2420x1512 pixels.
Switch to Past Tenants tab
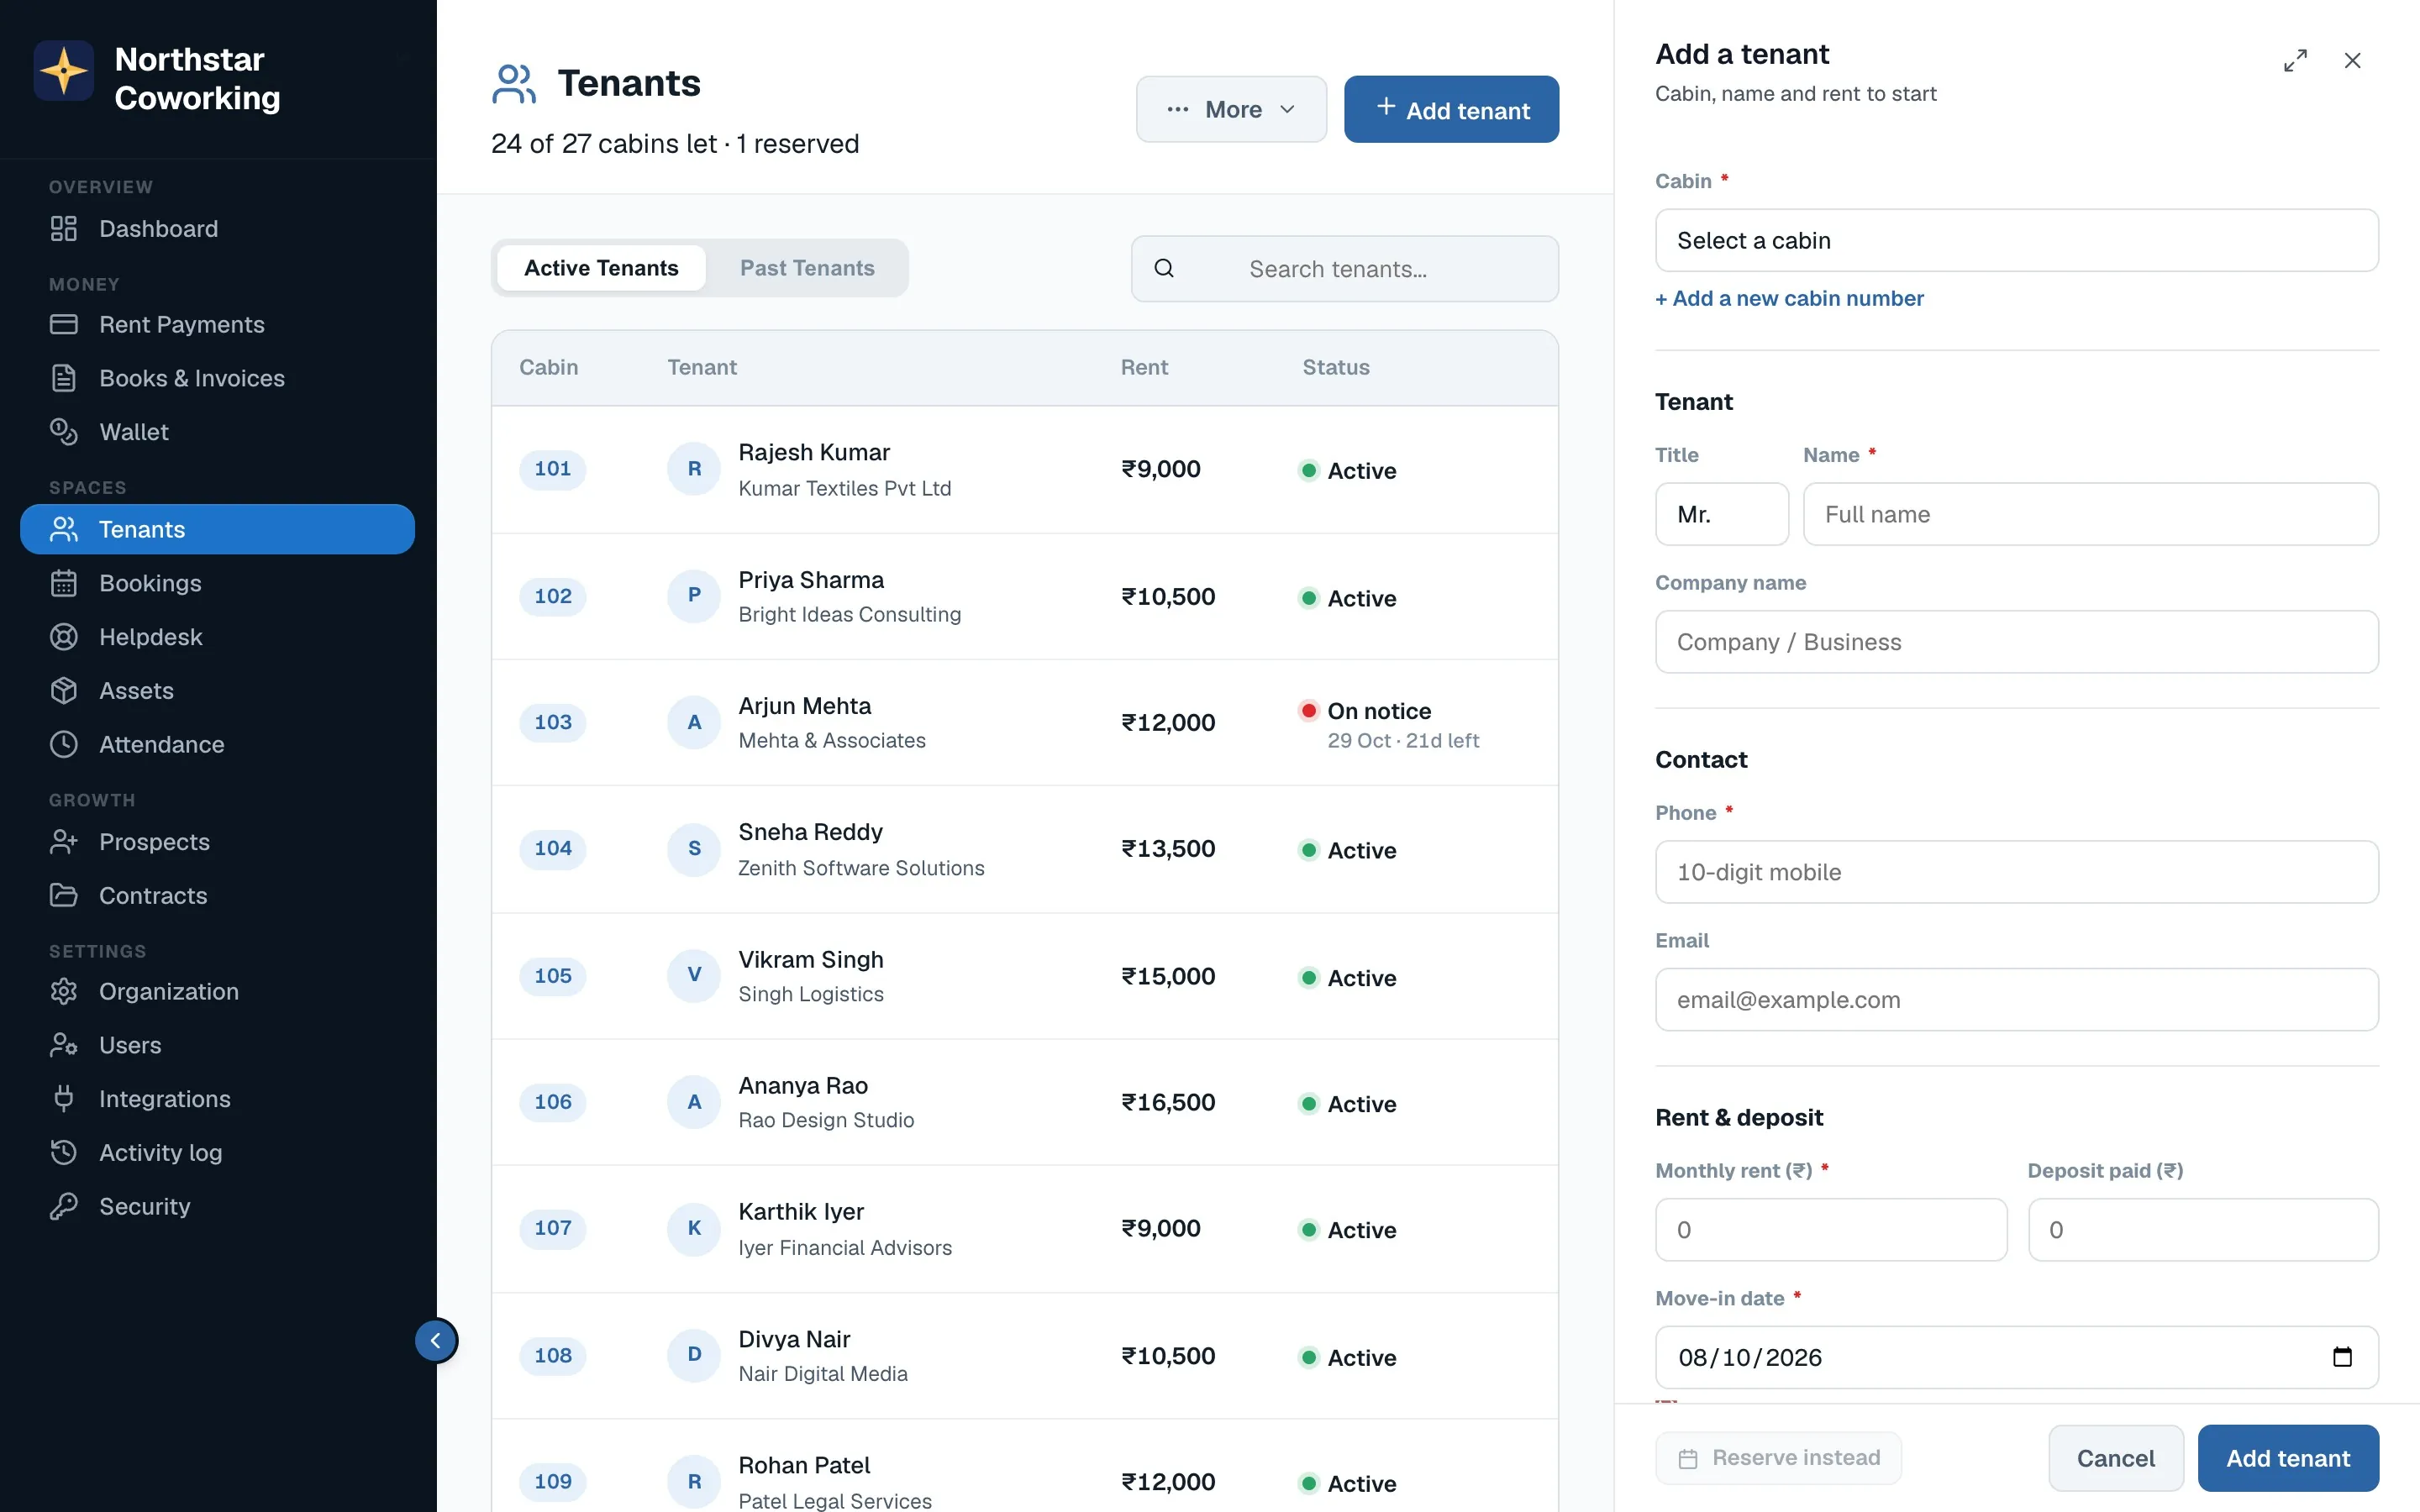point(807,268)
